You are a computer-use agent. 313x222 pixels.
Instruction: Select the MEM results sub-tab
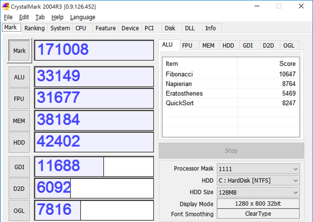pos(208,46)
